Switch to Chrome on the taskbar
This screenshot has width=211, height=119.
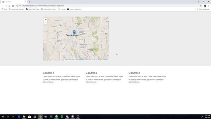tap(40, 117)
